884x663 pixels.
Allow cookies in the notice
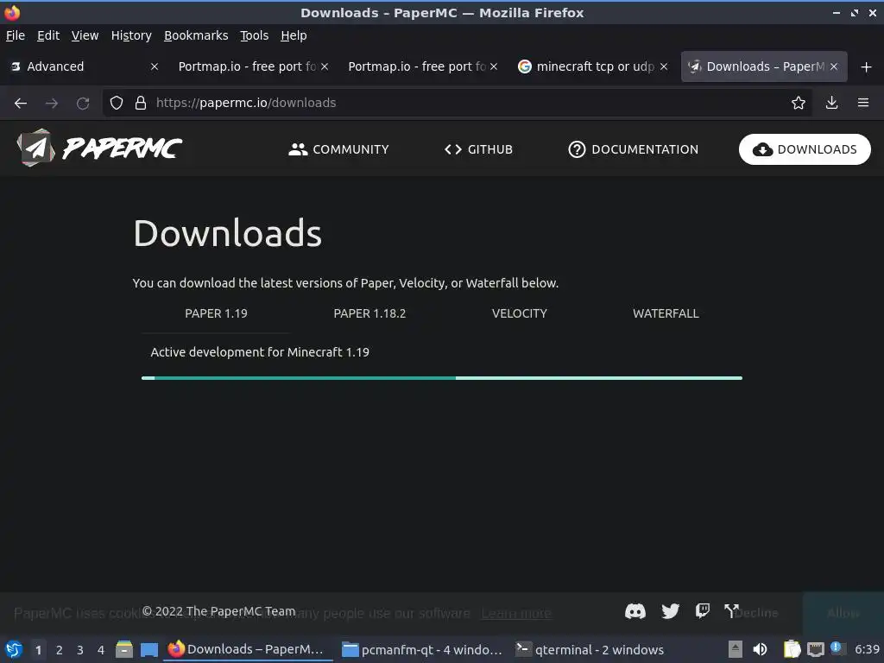pos(843,613)
